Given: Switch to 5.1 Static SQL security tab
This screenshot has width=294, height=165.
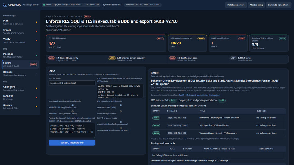Looking at the screenshot, I should (x=76, y=59).
